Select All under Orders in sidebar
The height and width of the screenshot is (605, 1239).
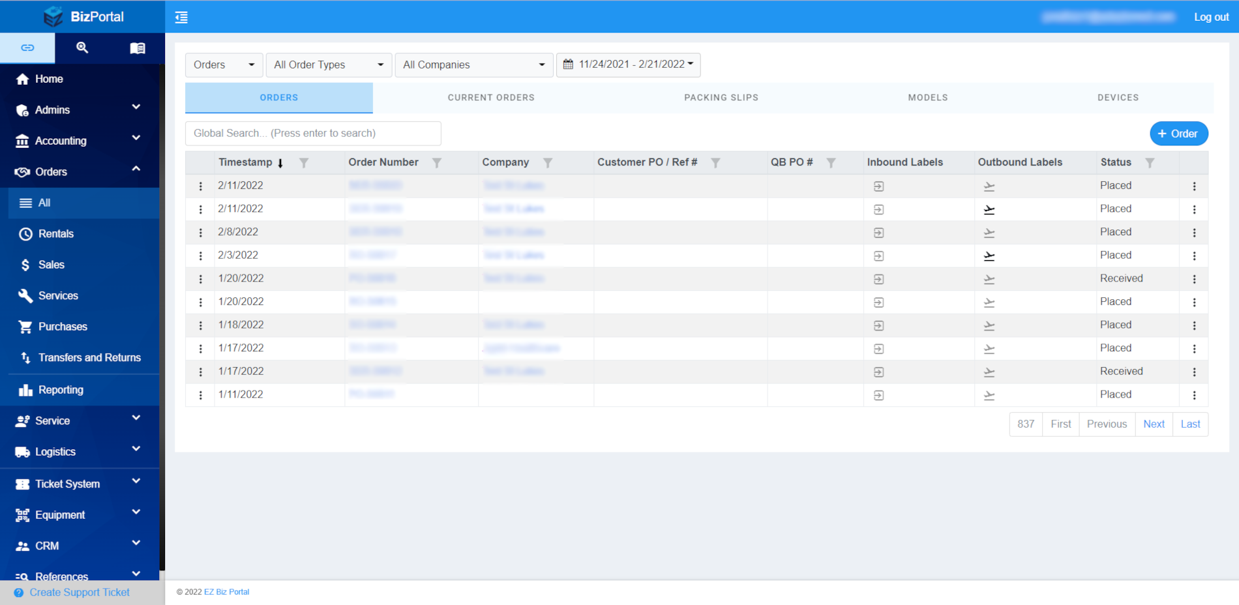pos(83,203)
